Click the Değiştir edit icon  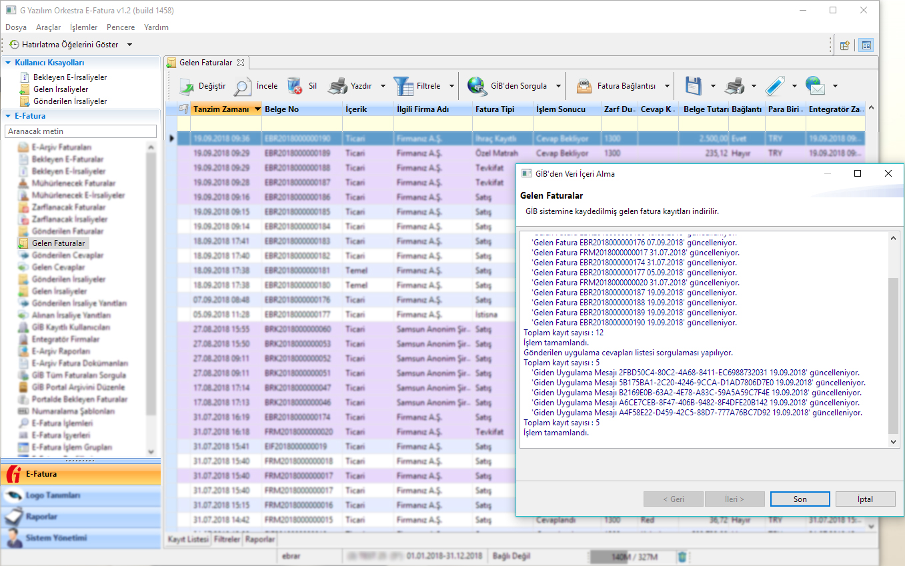point(186,86)
